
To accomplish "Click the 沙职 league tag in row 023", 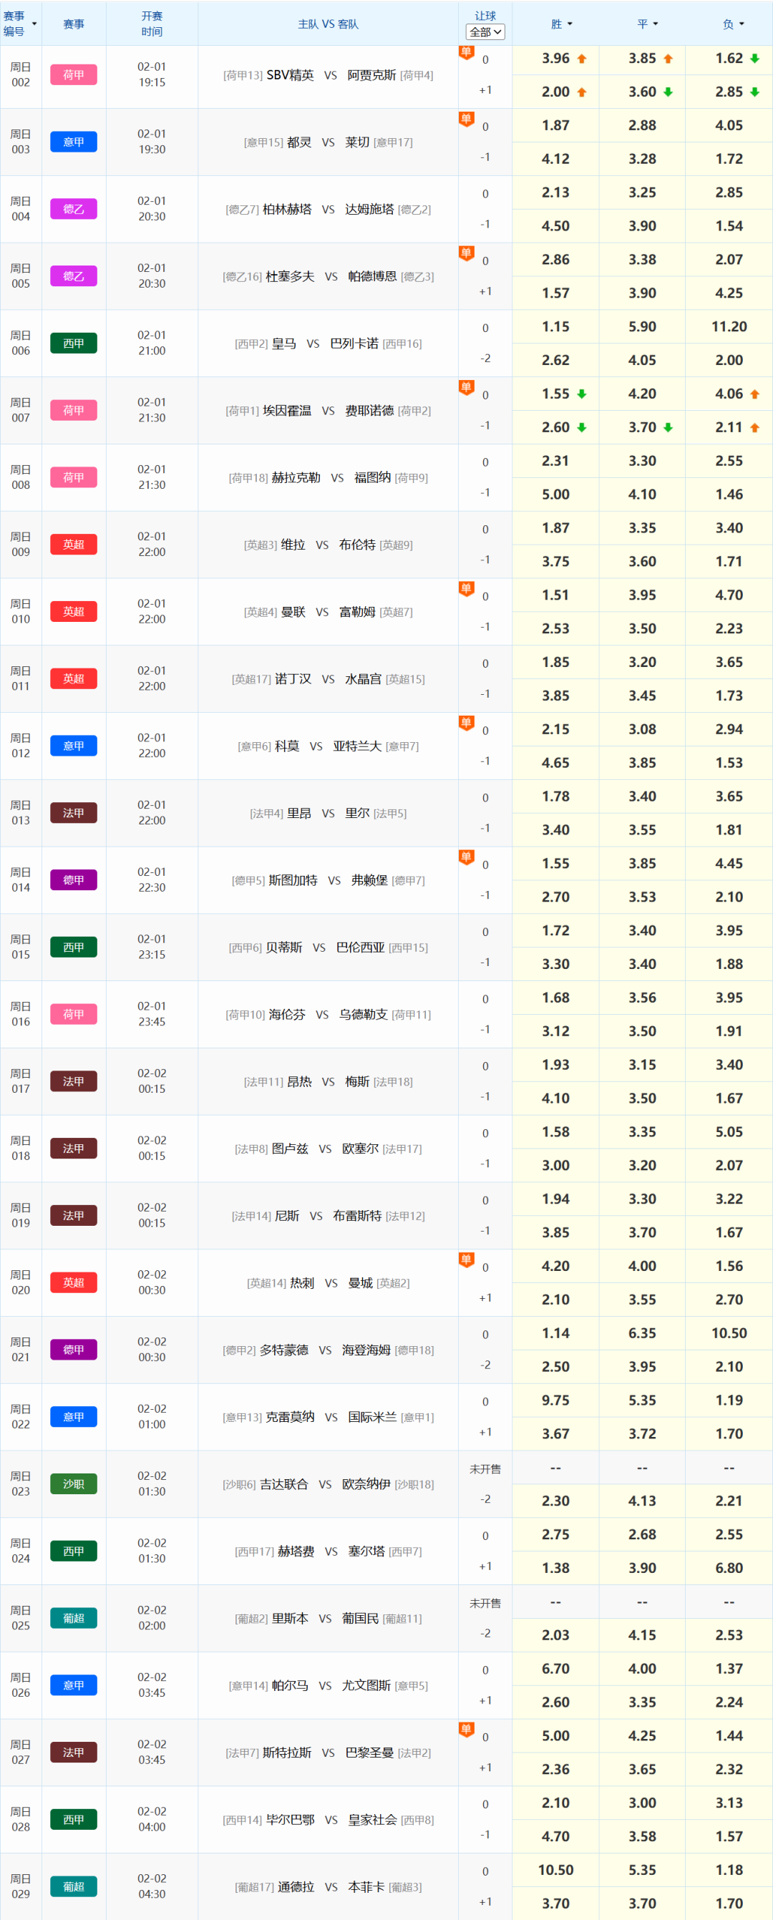I will pos(74,1483).
